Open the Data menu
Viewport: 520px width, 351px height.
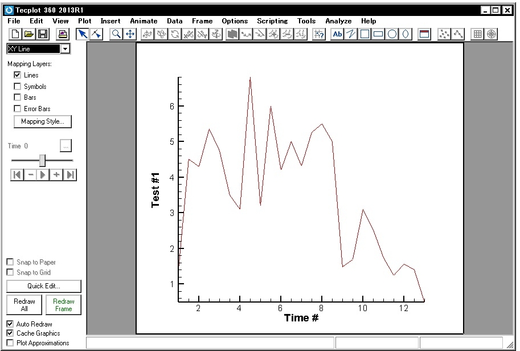point(175,21)
